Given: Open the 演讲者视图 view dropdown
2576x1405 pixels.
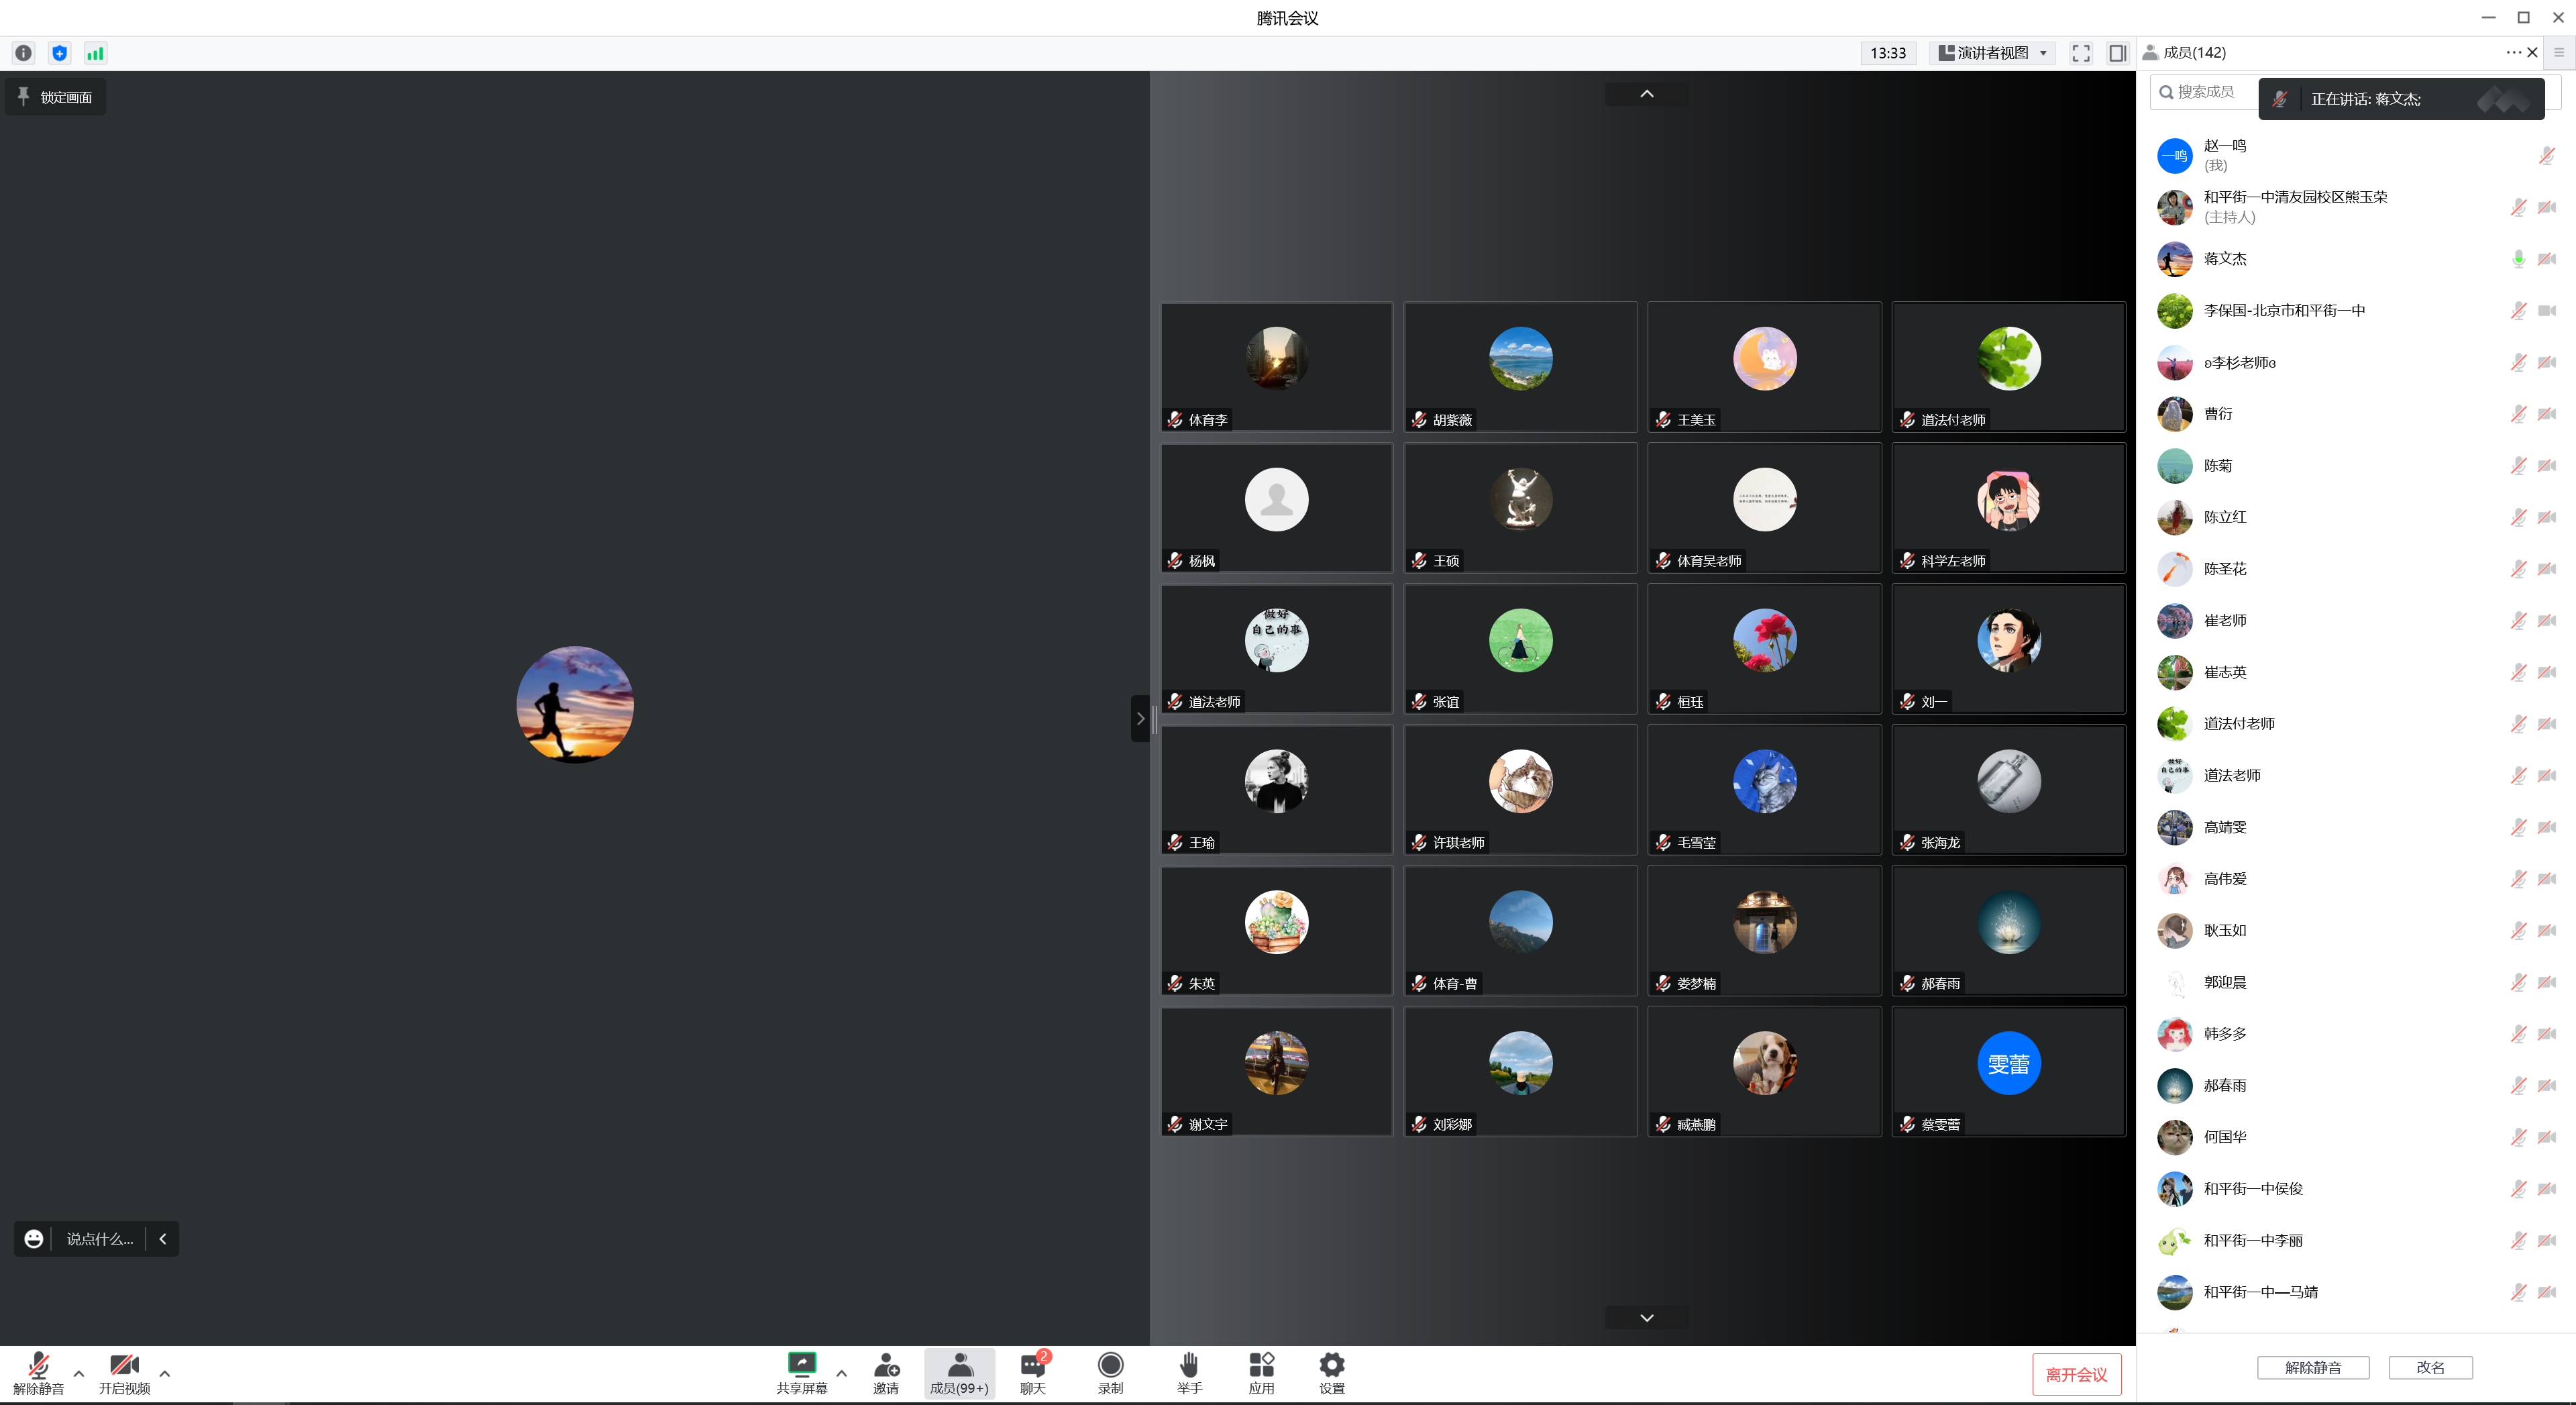Looking at the screenshot, I should coord(1992,53).
